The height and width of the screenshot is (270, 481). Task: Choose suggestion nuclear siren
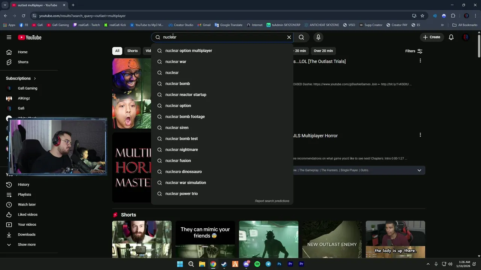click(x=222, y=127)
